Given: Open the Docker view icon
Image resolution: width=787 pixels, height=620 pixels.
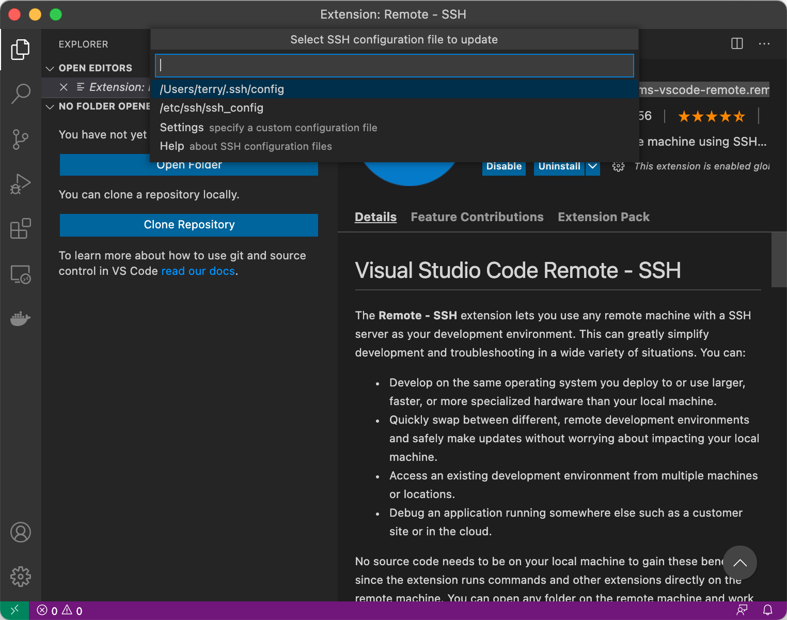Looking at the screenshot, I should 21,319.
